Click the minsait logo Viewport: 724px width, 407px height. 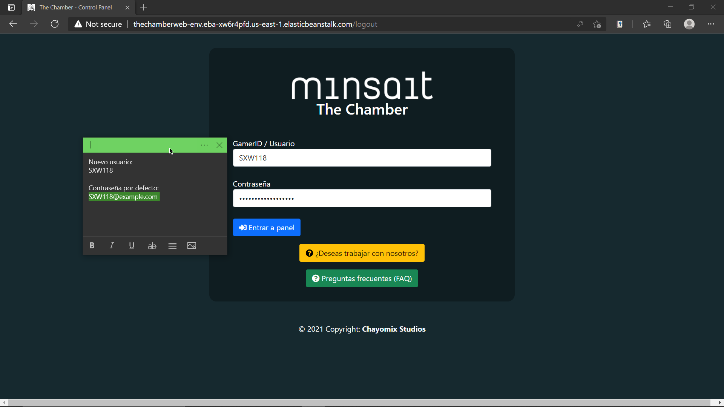point(362,86)
